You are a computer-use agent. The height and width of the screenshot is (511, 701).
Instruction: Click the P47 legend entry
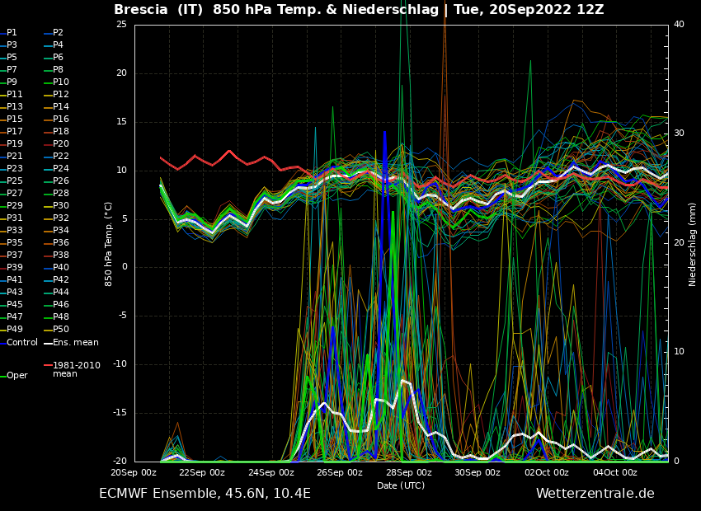[x=12, y=316]
